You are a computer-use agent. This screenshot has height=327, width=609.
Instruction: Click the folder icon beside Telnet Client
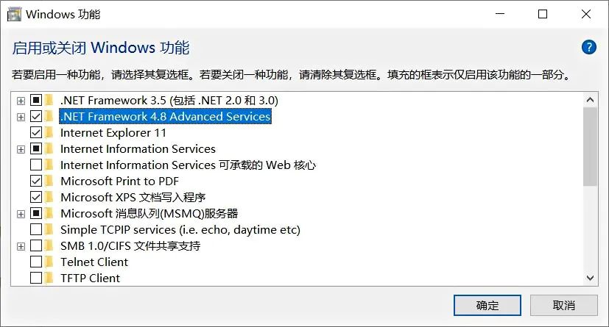49,262
